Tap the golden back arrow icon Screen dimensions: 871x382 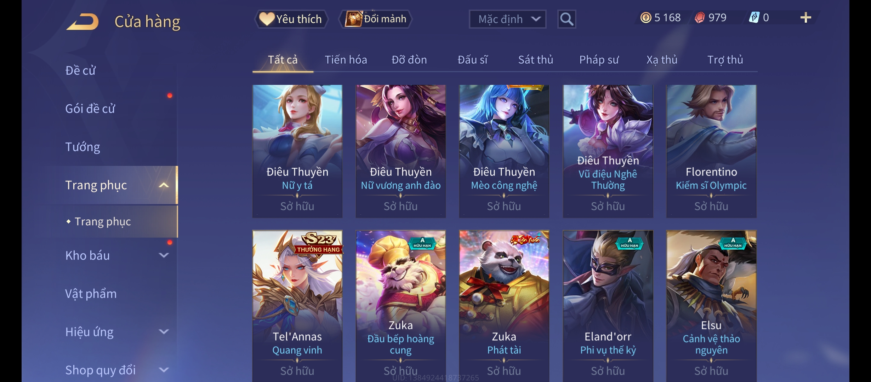(82, 22)
